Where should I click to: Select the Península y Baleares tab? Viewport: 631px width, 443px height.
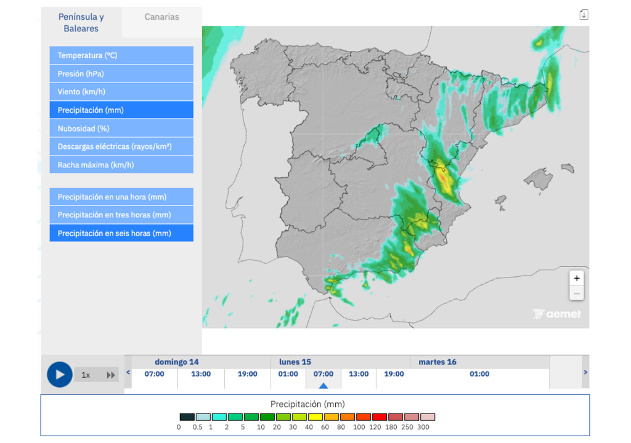click(81, 23)
